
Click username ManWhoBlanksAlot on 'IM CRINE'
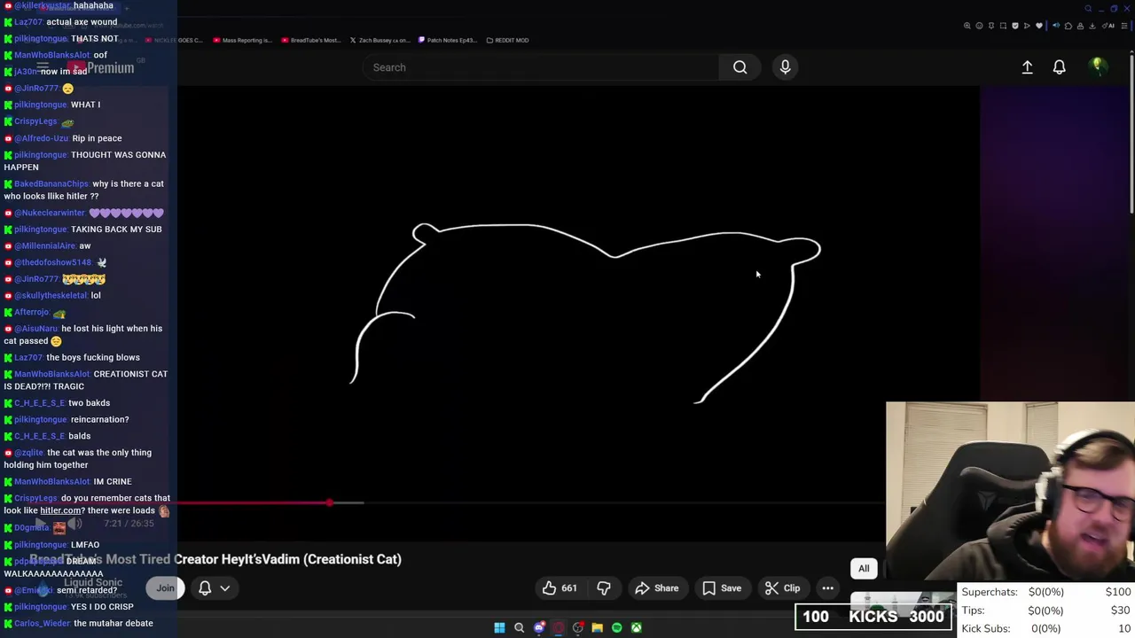click(x=52, y=482)
